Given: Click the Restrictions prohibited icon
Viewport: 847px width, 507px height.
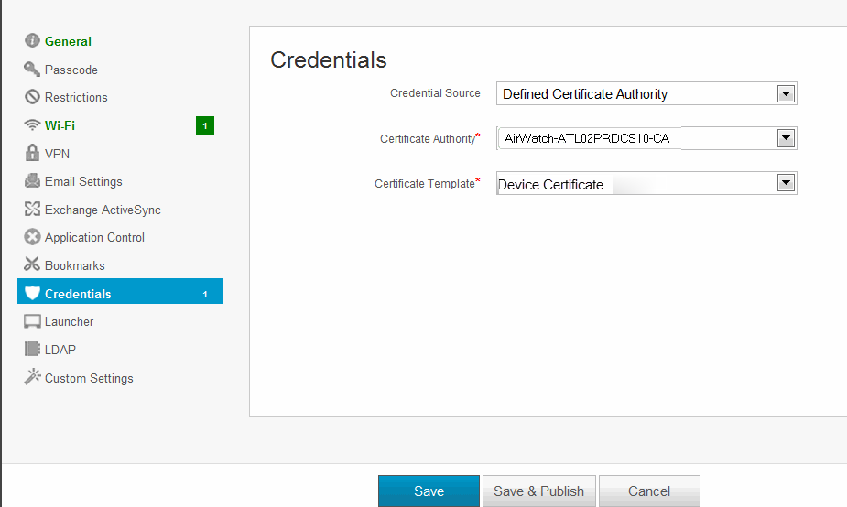Looking at the screenshot, I should click(x=32, y=97).
